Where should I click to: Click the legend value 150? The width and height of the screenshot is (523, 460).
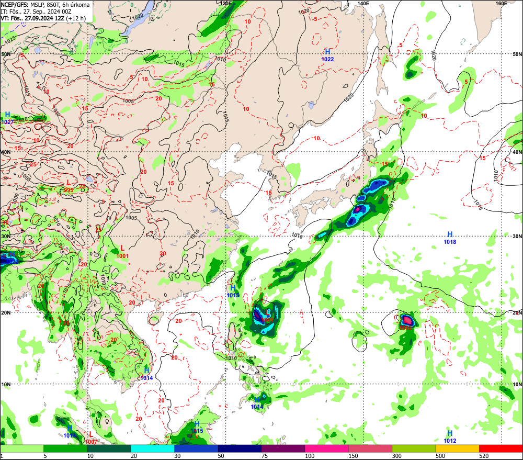pyautogui.click(x=354, y=456)
